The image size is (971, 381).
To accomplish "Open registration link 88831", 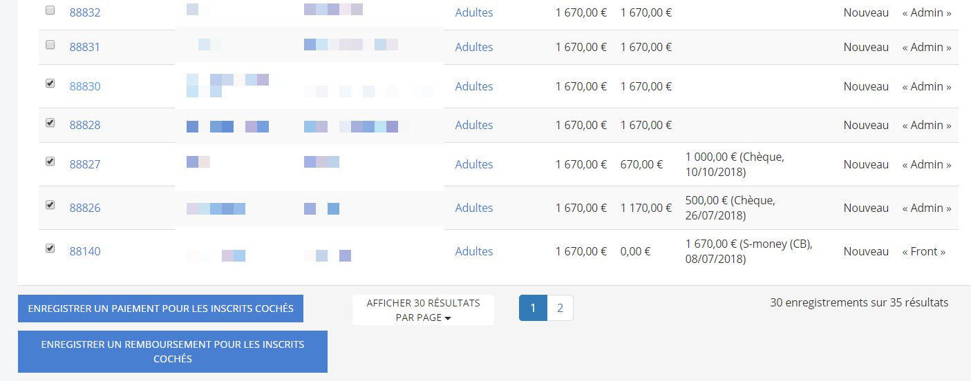I will coord(85,47).
